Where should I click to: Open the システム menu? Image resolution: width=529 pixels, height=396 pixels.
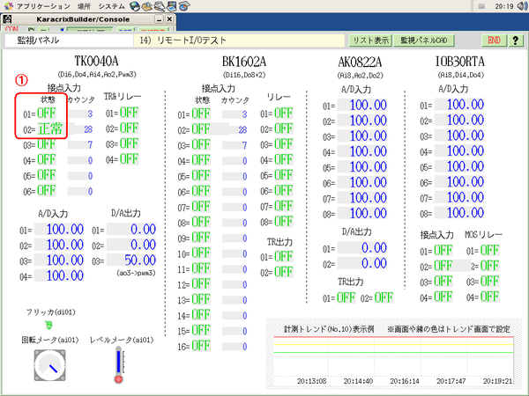(x=111, y=6)
